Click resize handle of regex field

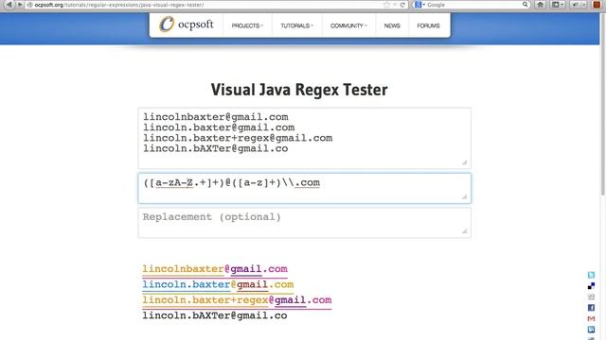tap(465, 197)
